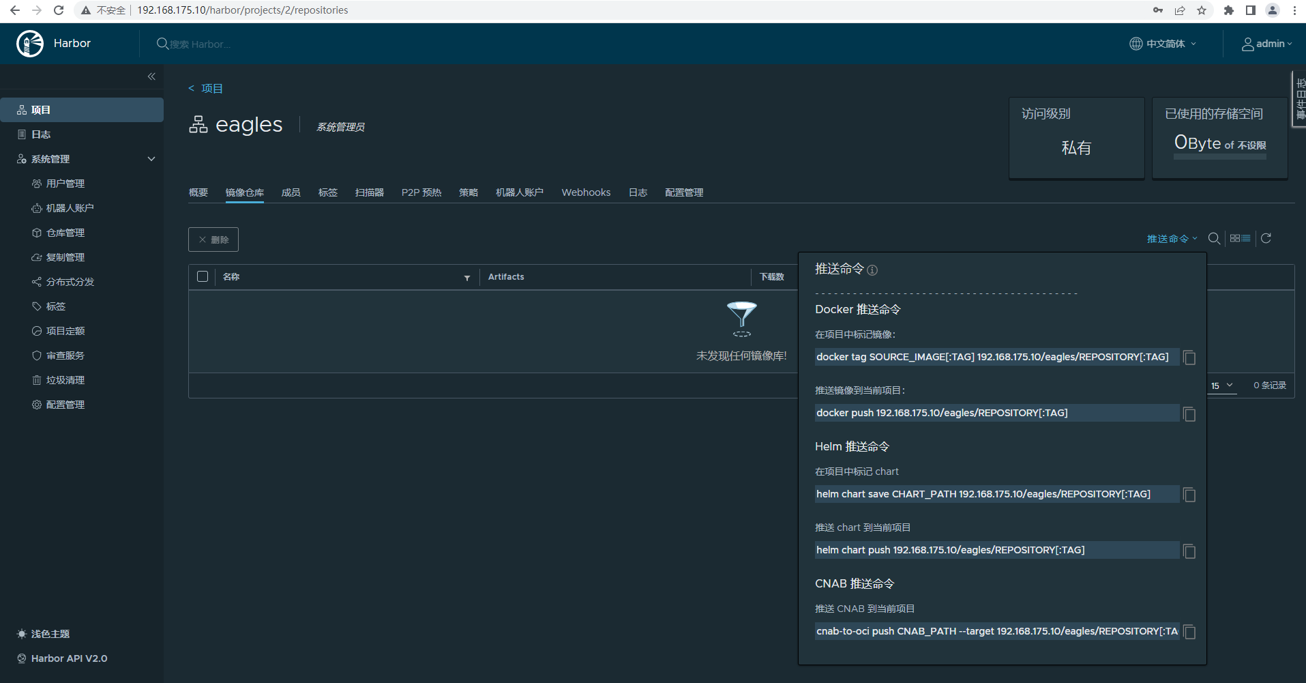This screenshot has height=683, width=1306.
Task: Reload the browser page
Action: (x=59, y=10)
